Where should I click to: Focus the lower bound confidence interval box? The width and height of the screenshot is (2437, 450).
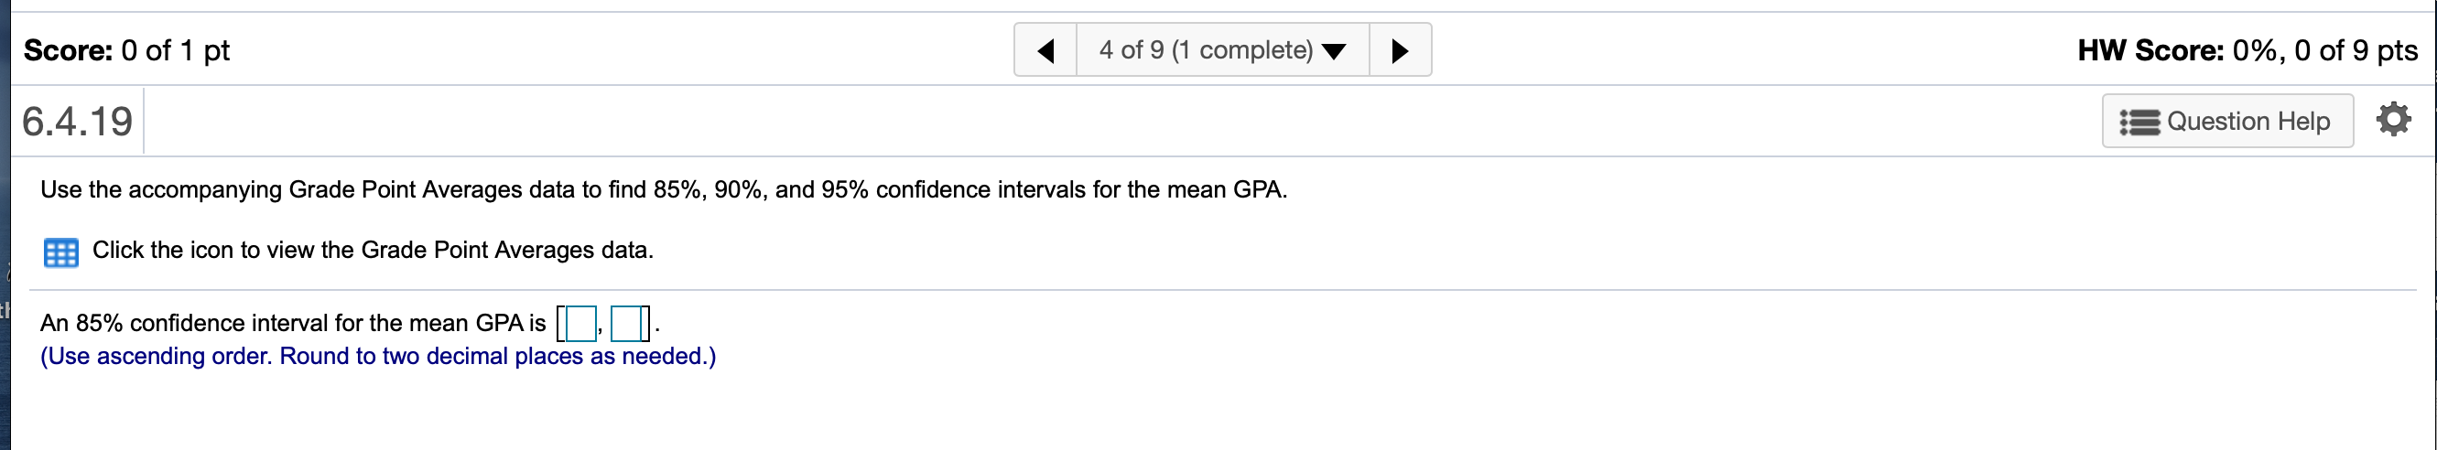(580, 325)
